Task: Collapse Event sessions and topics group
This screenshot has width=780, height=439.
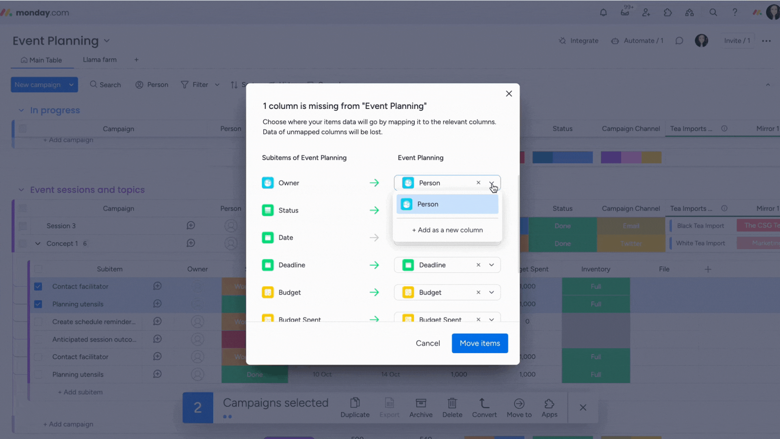Action: pos(21,190)
